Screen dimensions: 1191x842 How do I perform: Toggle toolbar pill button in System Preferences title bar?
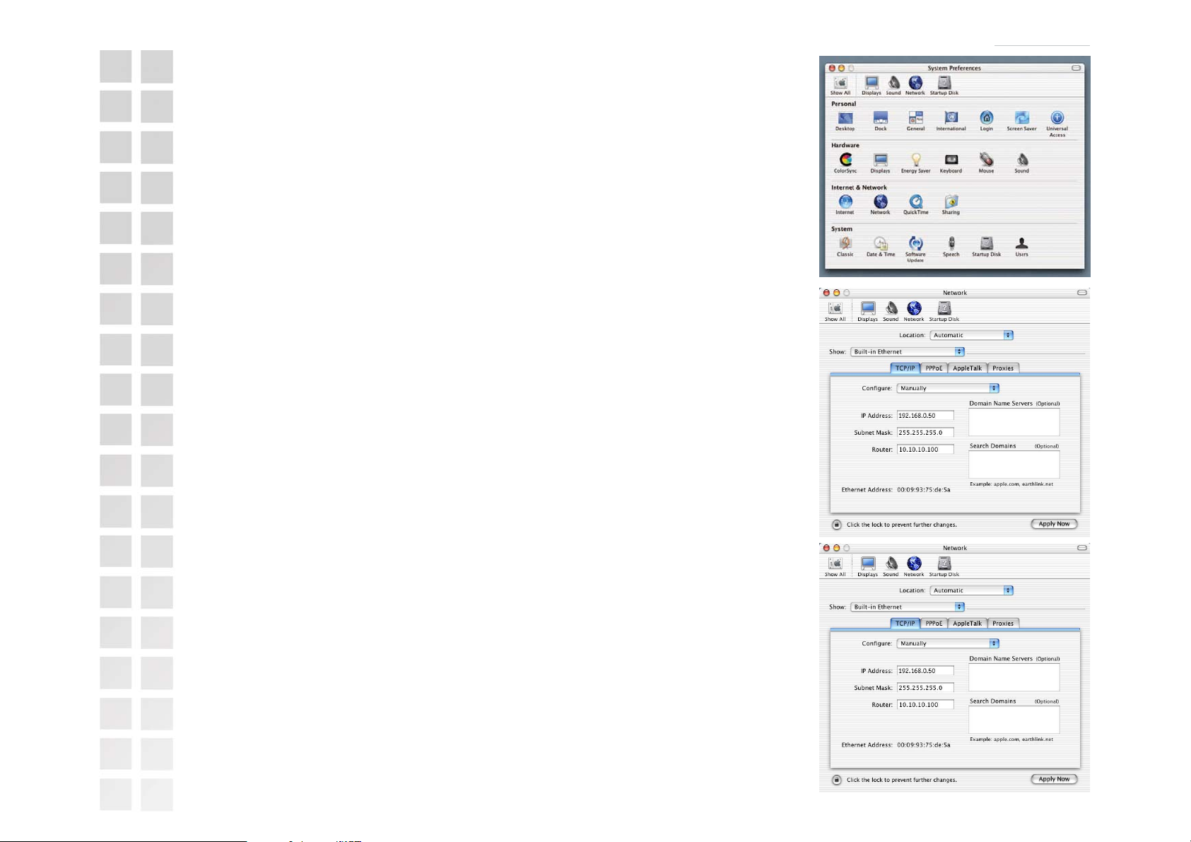(x=1076, y=68)
